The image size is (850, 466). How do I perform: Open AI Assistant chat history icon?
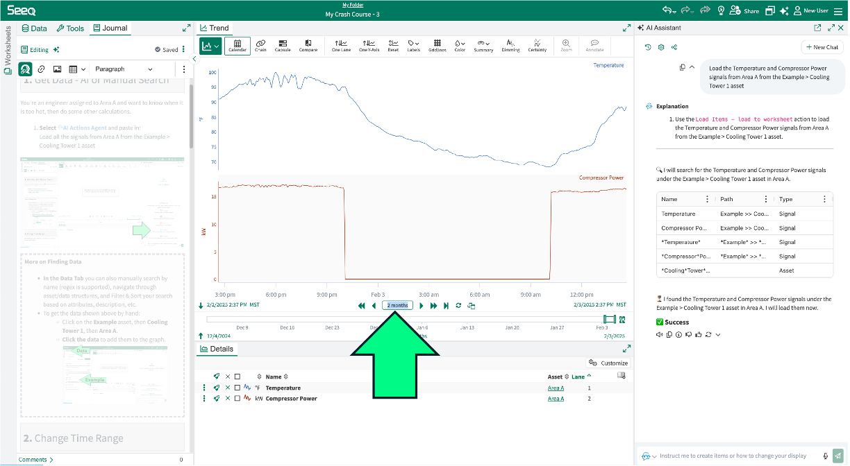click(x=648, y=47)
